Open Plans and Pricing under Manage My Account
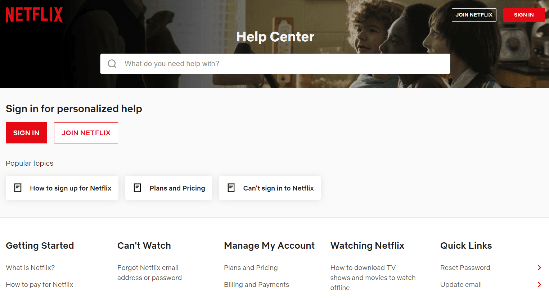The image size is (549, 298). click(251, 267)
